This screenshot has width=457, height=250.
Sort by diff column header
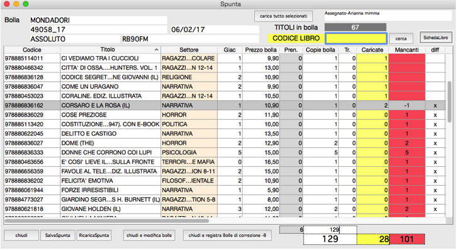435,50
